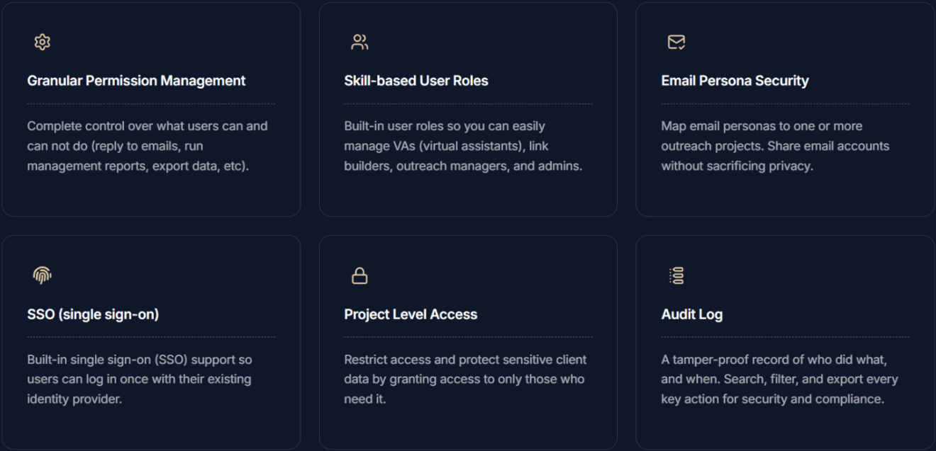The image size is (936, 451).
Task: Select the Email Persona Security heading
Action: pyautogui.click(x=735, y=81)
